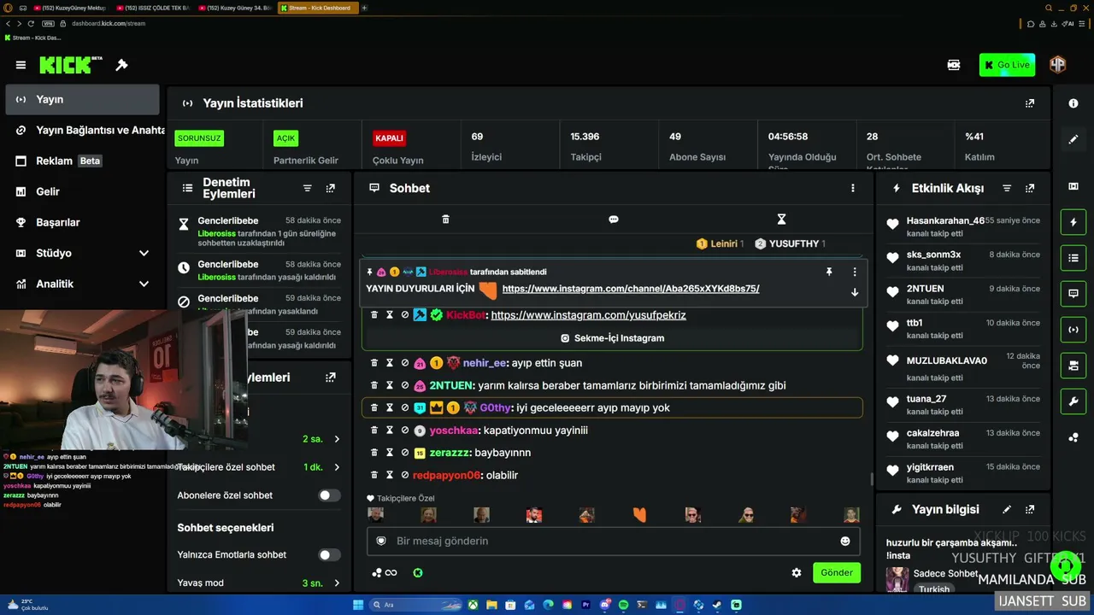Pop out the Yayın bilgisi panel
Viewport: 1094px width, 615px height.
pos(1030,510)
